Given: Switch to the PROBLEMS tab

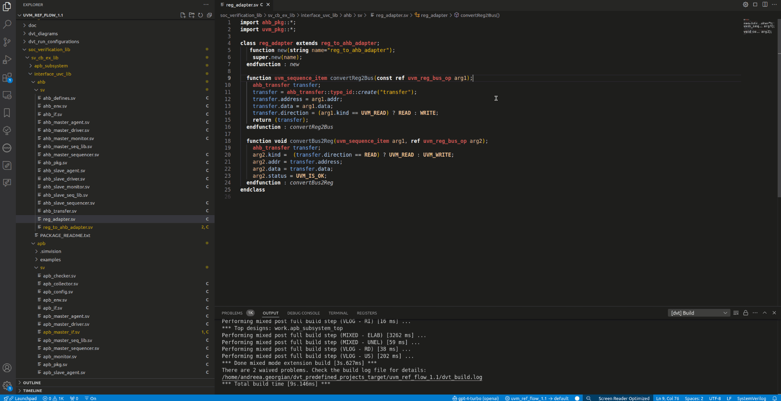Looking at the screenshot, I should point(232,313).
